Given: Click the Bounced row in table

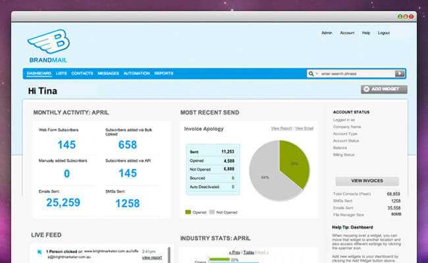Looking at the screenshot, I should [213, 178].
